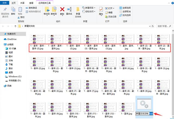
Task: Click Invert selection (反向选择)
Action: pyautogui.click(x=125, y=15)
